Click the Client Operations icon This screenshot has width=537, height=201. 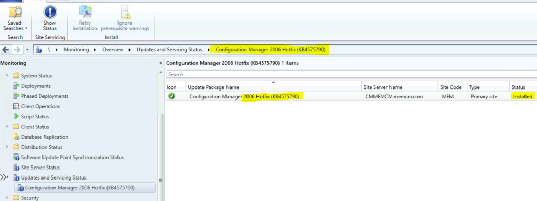click(x=16, y=106)
